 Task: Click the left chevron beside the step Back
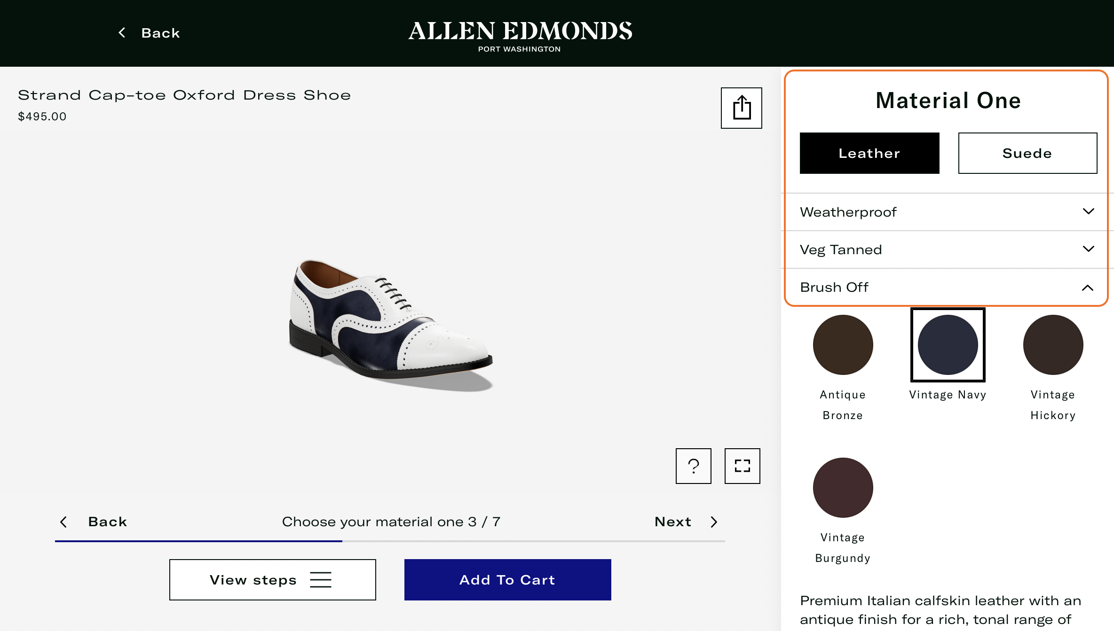pyautogui.click(x=63, y=522)
